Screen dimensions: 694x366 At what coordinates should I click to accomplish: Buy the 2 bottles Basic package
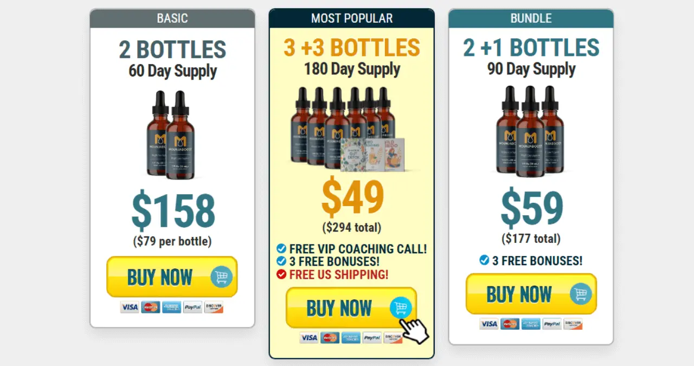tap(172, 277)
